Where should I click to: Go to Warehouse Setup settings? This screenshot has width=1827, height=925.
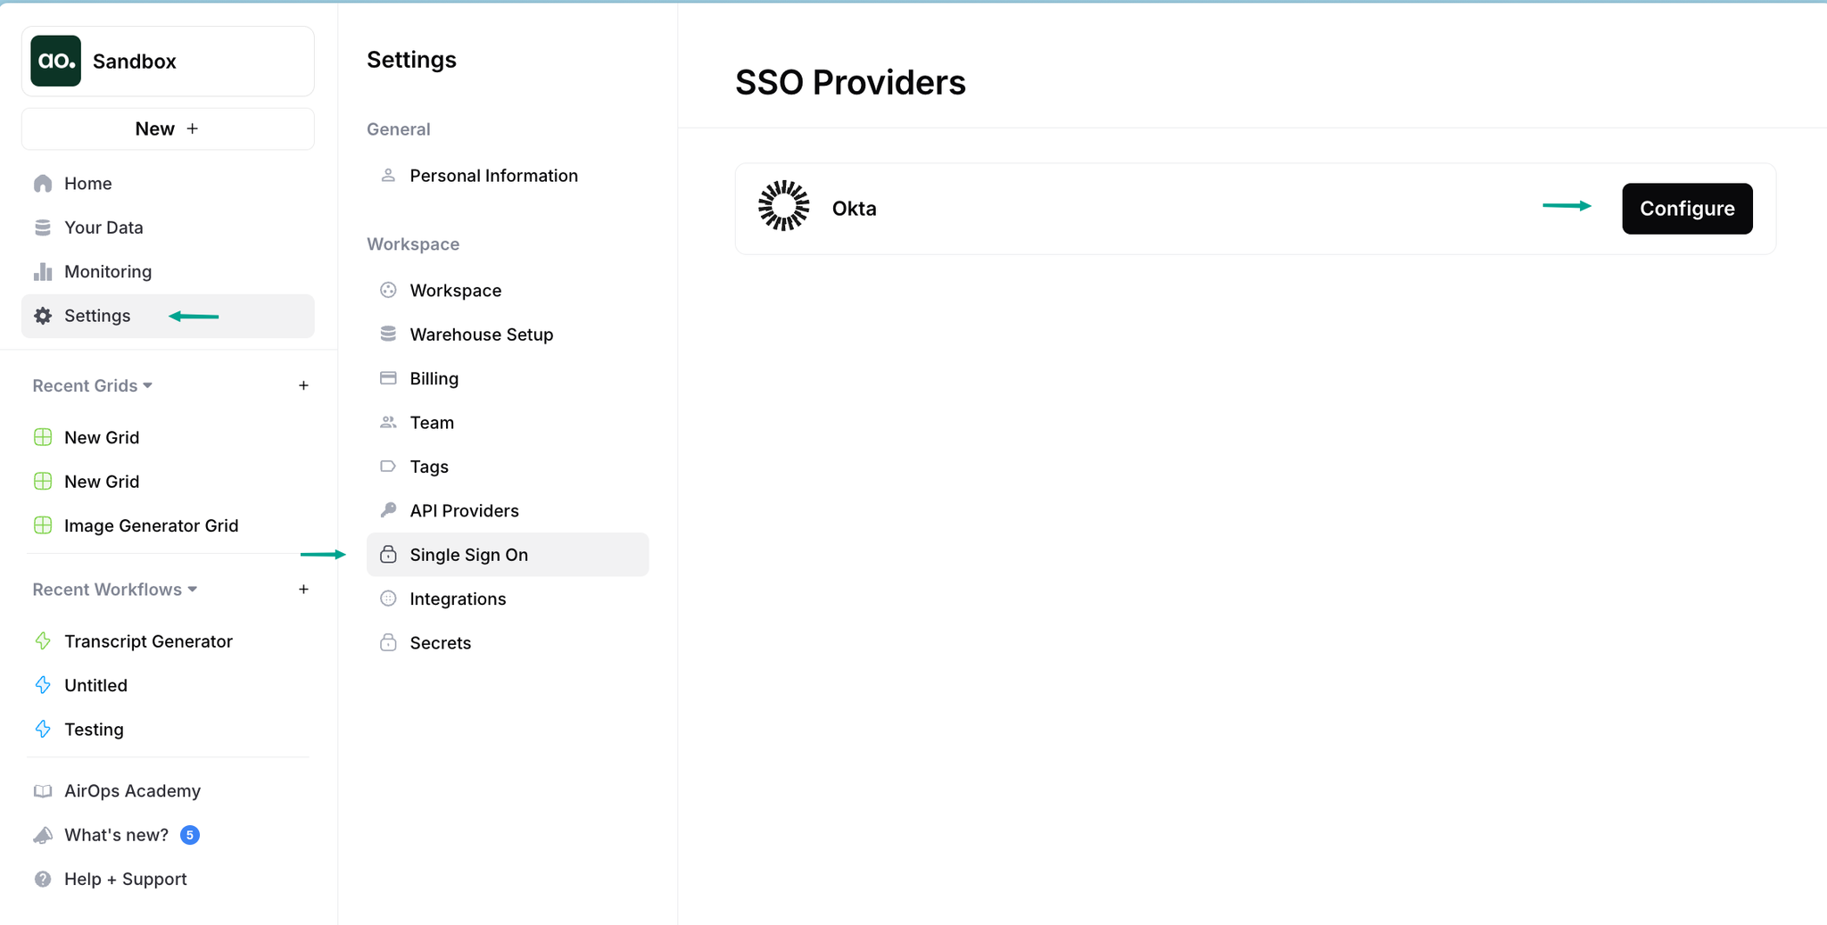(x=508, y=334)
